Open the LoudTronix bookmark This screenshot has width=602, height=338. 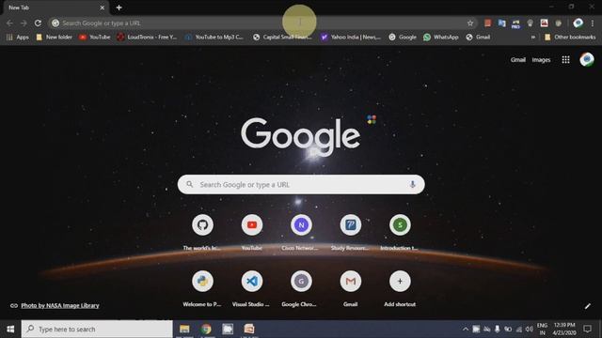point(147,38)
